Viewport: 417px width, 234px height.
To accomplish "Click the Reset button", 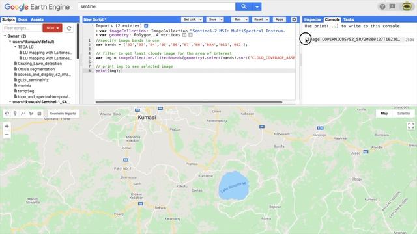I will 258,19.
